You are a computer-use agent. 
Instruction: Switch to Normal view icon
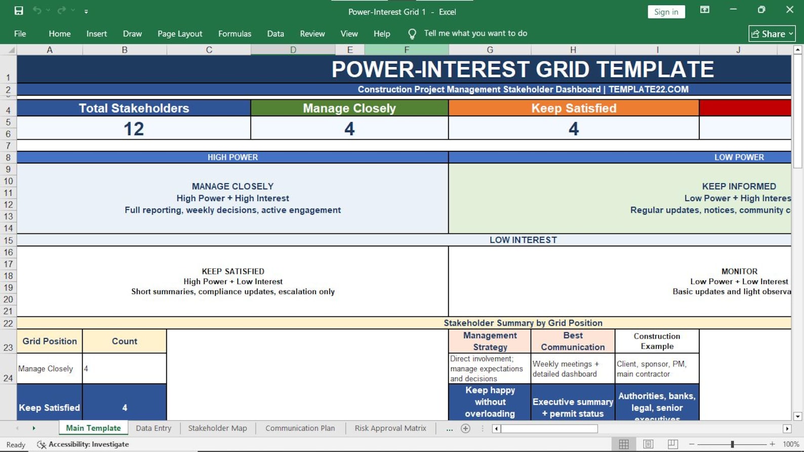pos(624,444)
